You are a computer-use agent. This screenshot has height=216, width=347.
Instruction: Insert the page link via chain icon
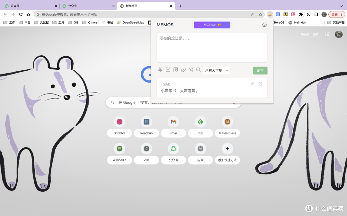click(x=183, y=70)
